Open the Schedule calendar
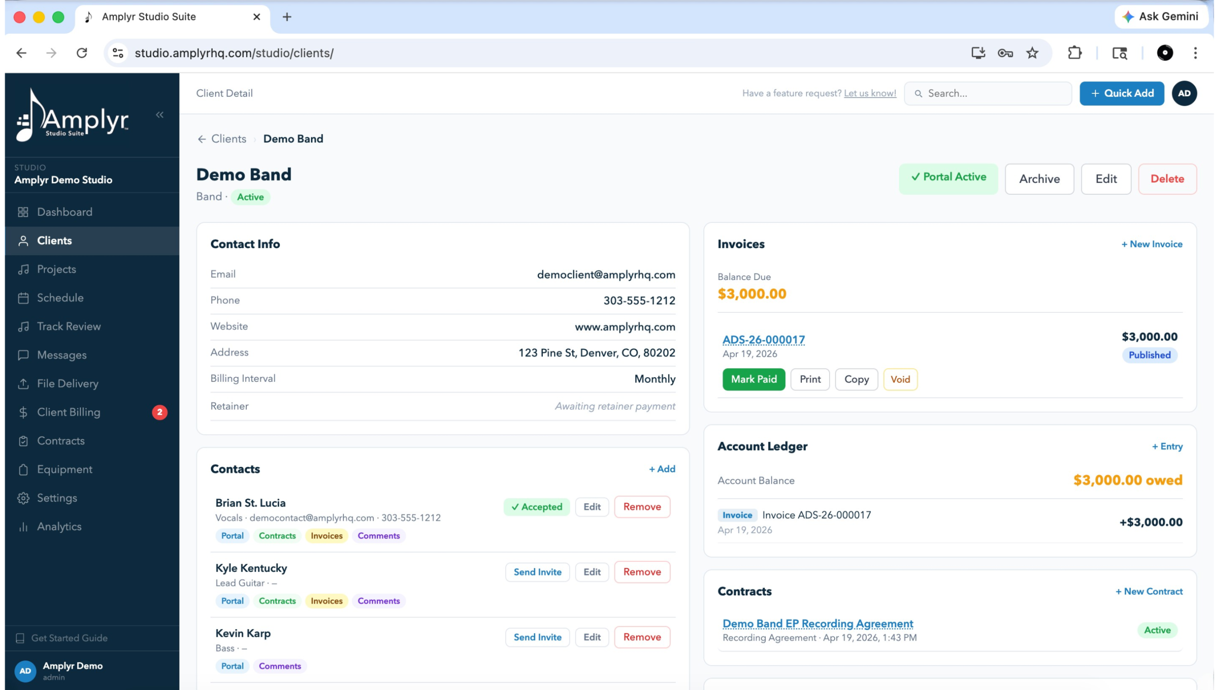The height and width of the screenshot is (690, 1219). pos(60,297)
